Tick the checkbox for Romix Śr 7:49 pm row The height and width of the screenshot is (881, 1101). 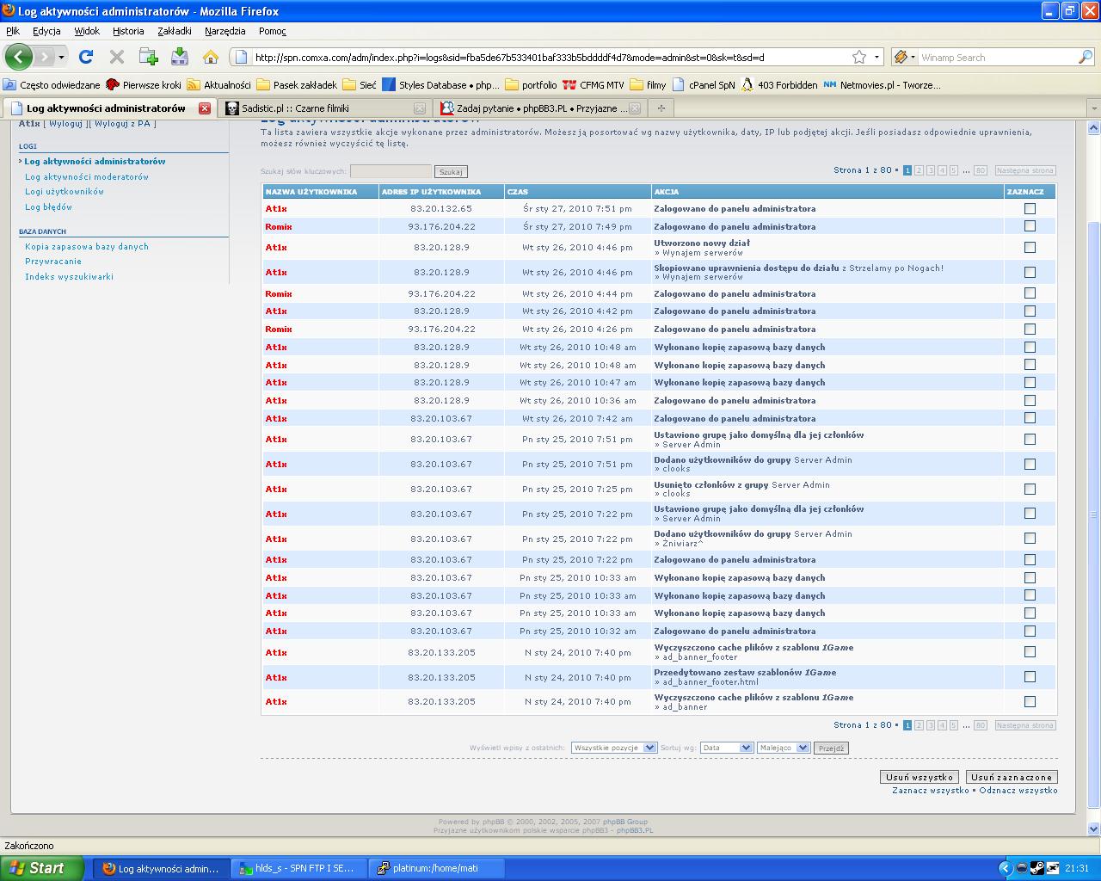[1030, 226]
